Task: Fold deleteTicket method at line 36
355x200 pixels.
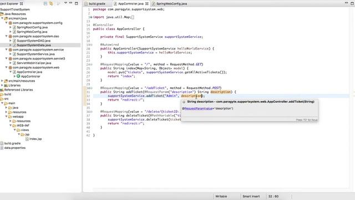Action: click(91, 112)
